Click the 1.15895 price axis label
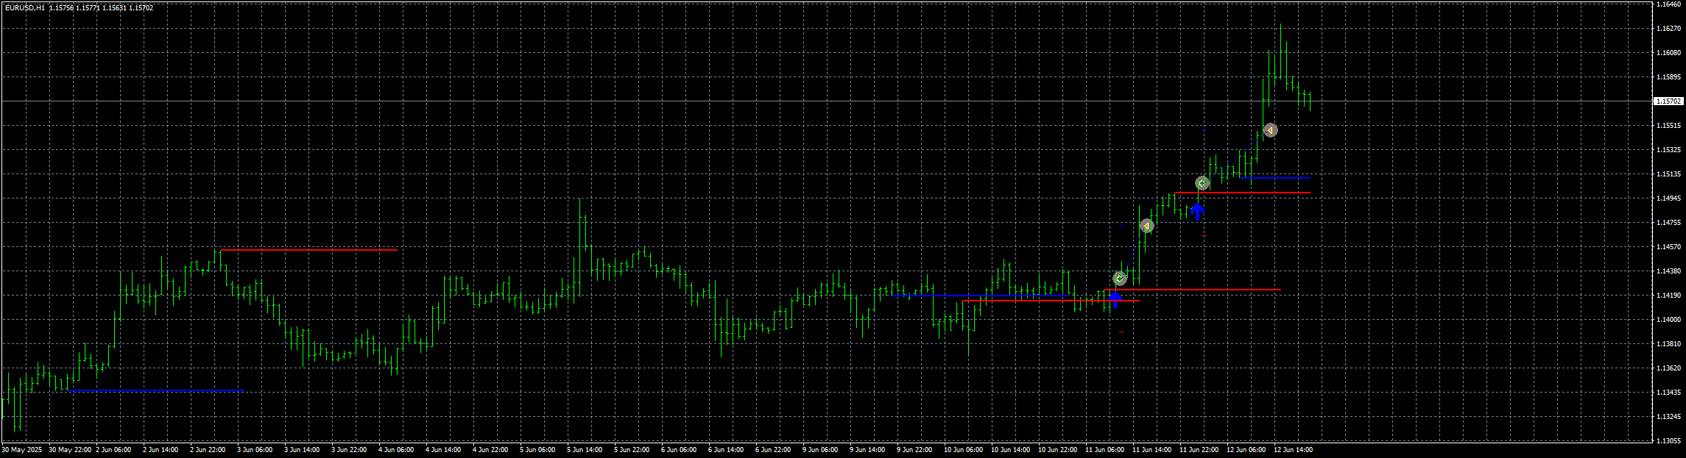The width and height of the screenshot is (1686, 458). tap(1668, 77)
